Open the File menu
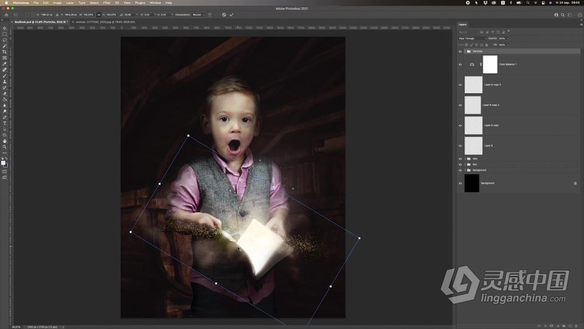This screenshot has width=584, height=329. [x=36, y=2]
